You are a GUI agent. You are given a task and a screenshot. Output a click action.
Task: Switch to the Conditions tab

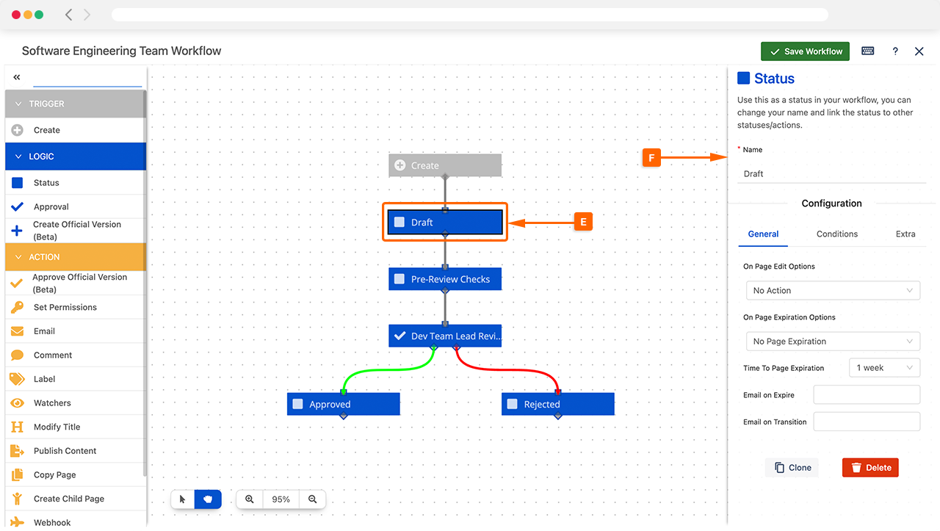pyautogui.click(x=836, y=234)
